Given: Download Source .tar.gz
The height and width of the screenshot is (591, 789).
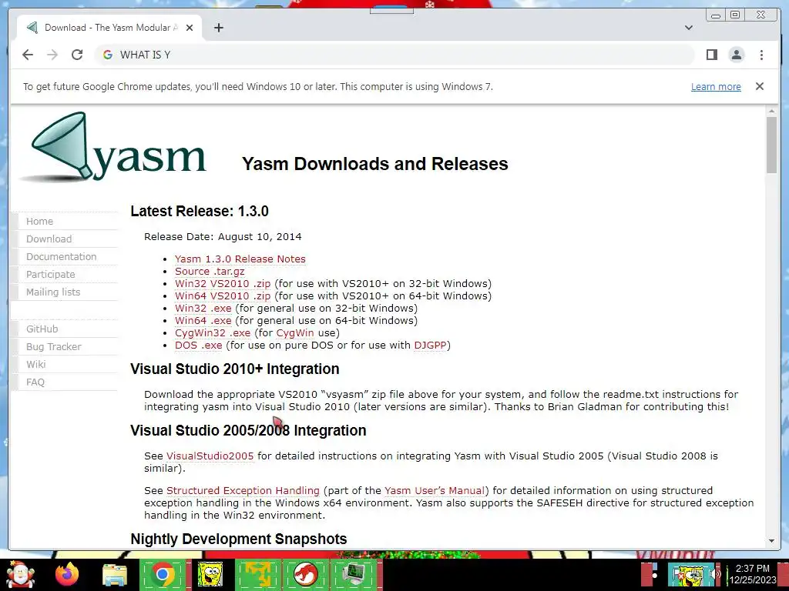Looking at the screenshot, I should (210, 271).
